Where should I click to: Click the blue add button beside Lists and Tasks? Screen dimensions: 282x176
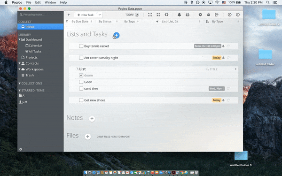[117, 35]
